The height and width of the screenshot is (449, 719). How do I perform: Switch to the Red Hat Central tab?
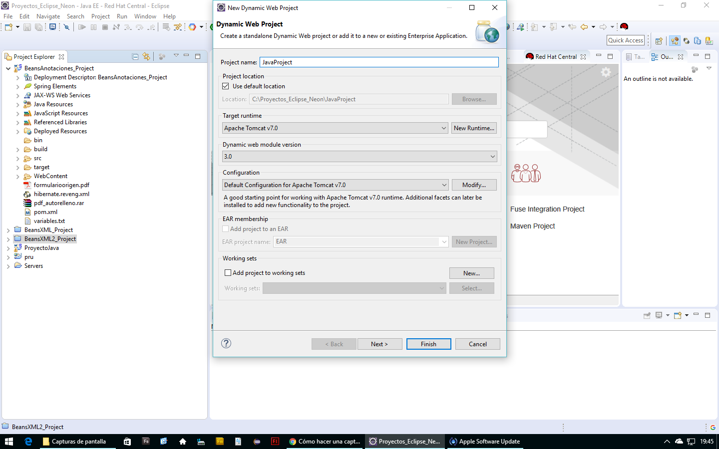coord(556,57)
